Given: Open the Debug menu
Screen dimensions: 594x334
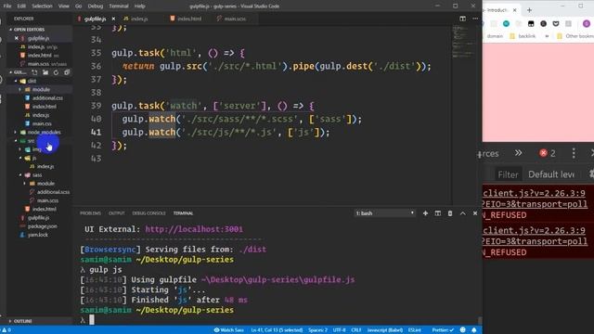Looking at the screenshot, I should point(95,6).
